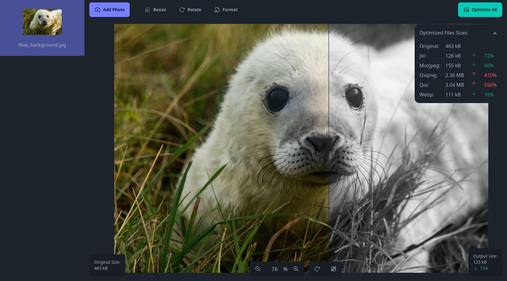Select the Qoi 3.04 MB row
The image size is (507, 281).
(458, 85)
